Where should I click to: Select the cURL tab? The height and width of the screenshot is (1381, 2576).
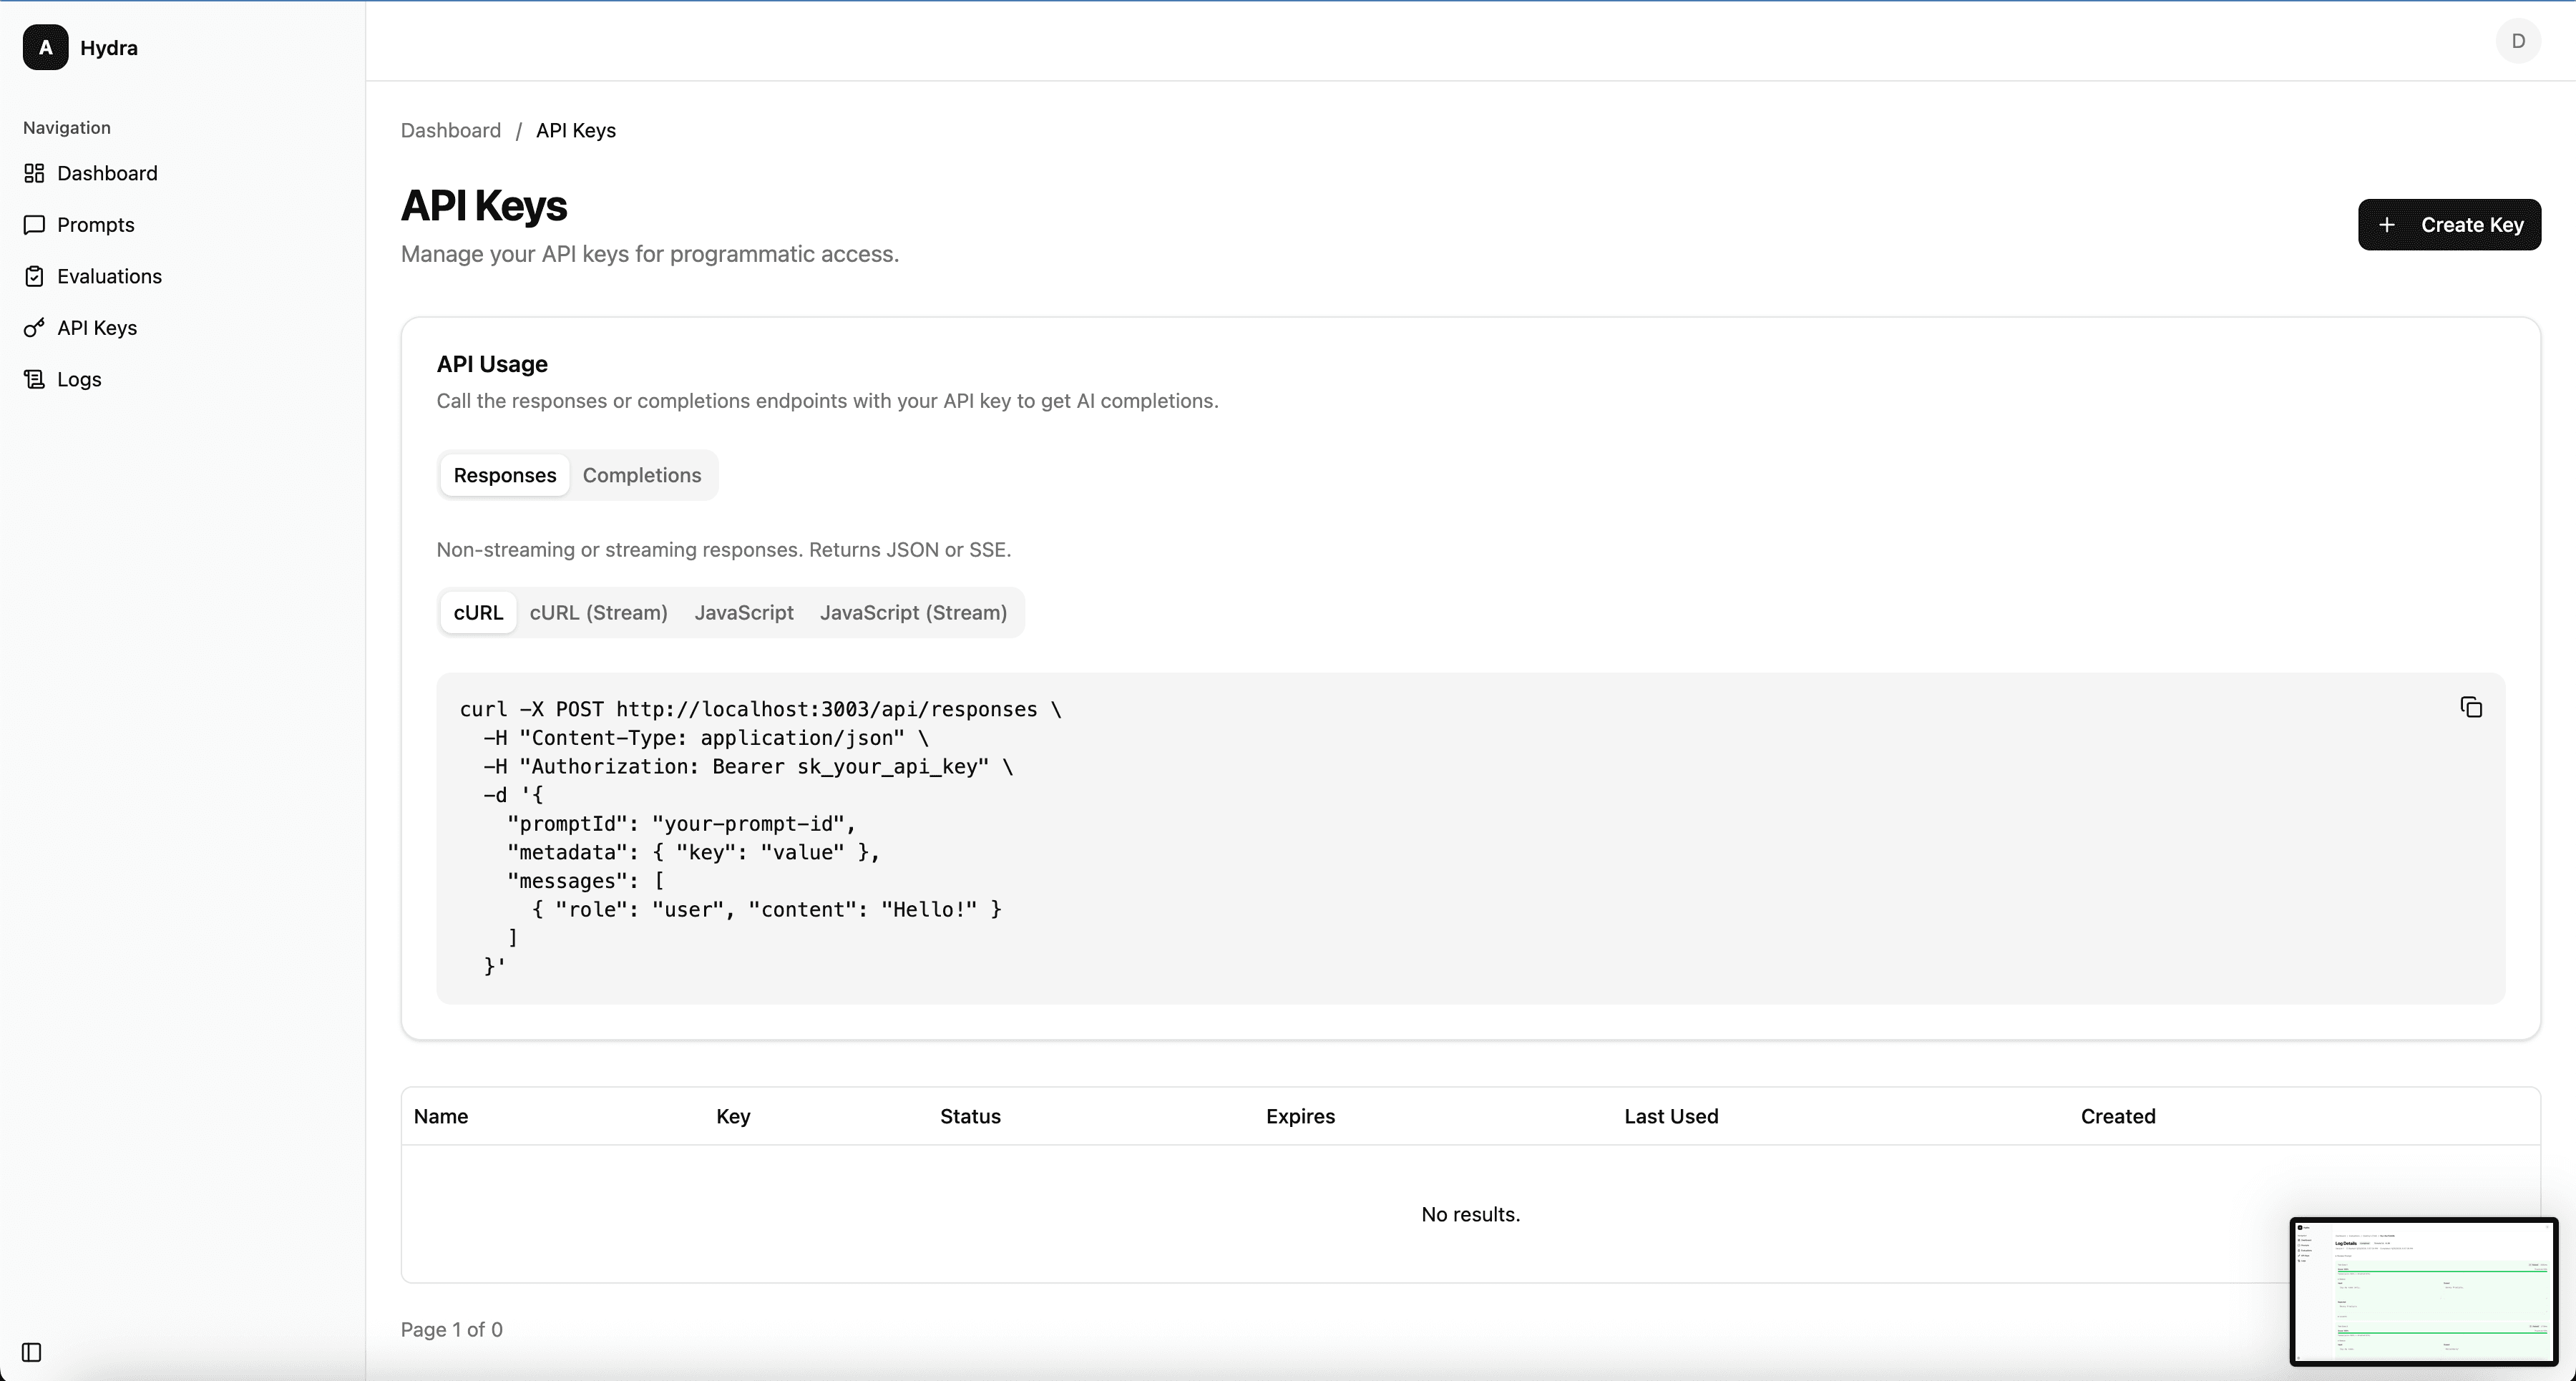pyautogui.click(x=478, y=612)
